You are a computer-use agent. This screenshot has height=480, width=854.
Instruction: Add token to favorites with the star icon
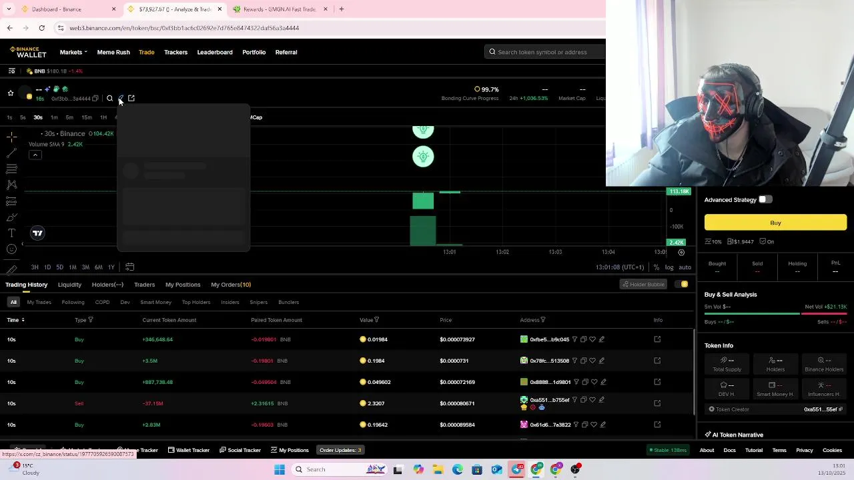tap(11, 93)
